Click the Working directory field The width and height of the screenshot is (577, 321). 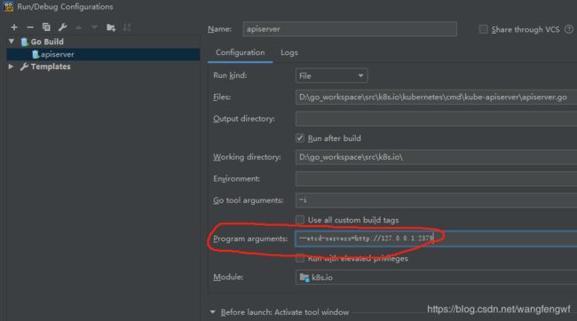click(436, 157)
